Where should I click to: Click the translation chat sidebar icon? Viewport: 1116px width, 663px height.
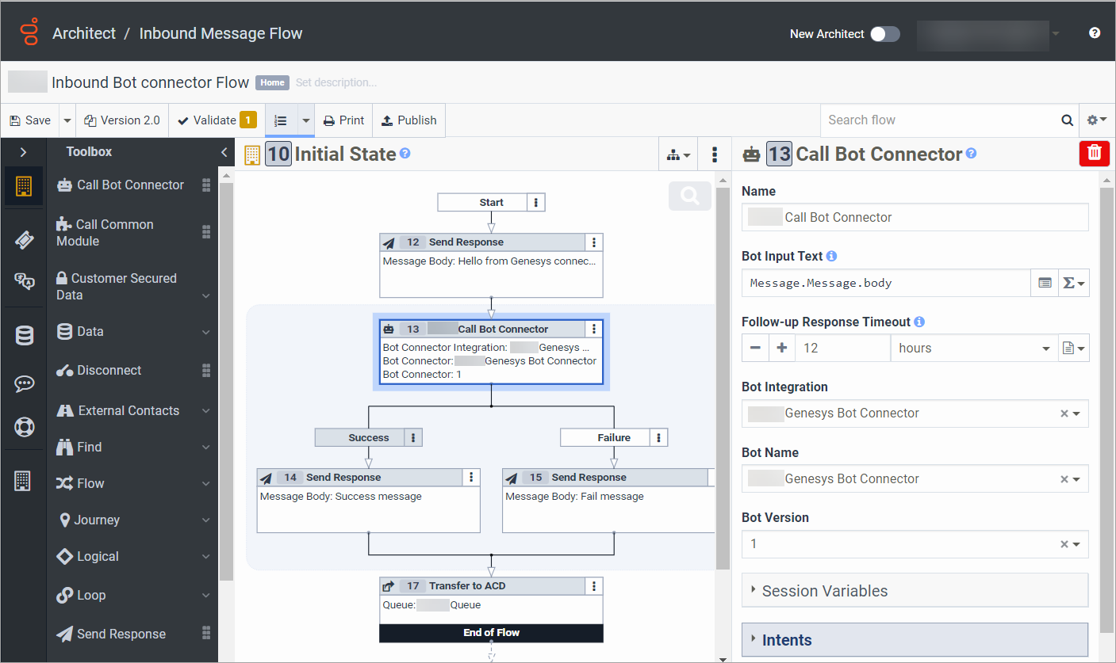click(24, 281)
